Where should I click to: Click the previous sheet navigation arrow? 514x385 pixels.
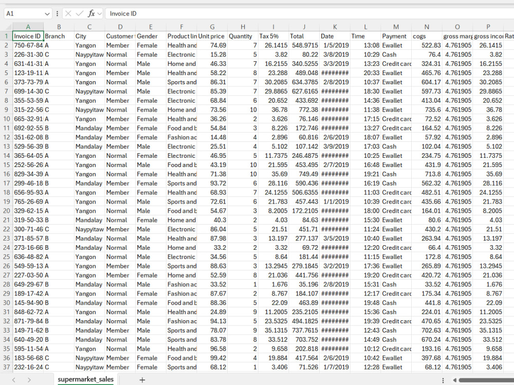point(13,379)
